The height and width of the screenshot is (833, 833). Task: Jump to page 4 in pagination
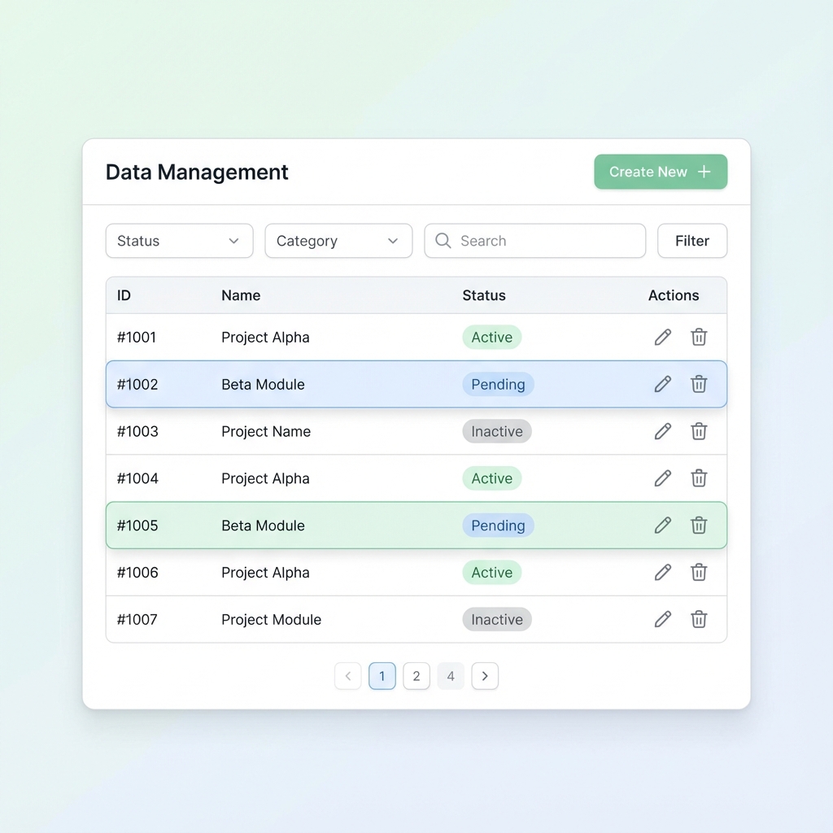451,676
